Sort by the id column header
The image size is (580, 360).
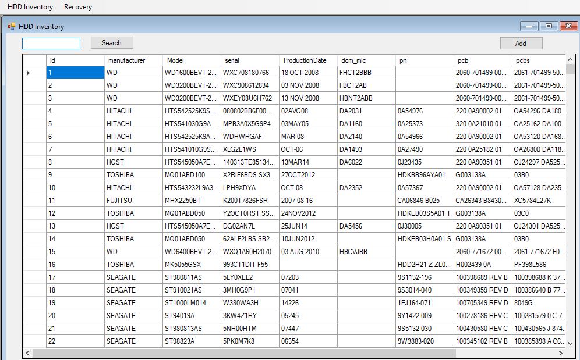point(76,60)
